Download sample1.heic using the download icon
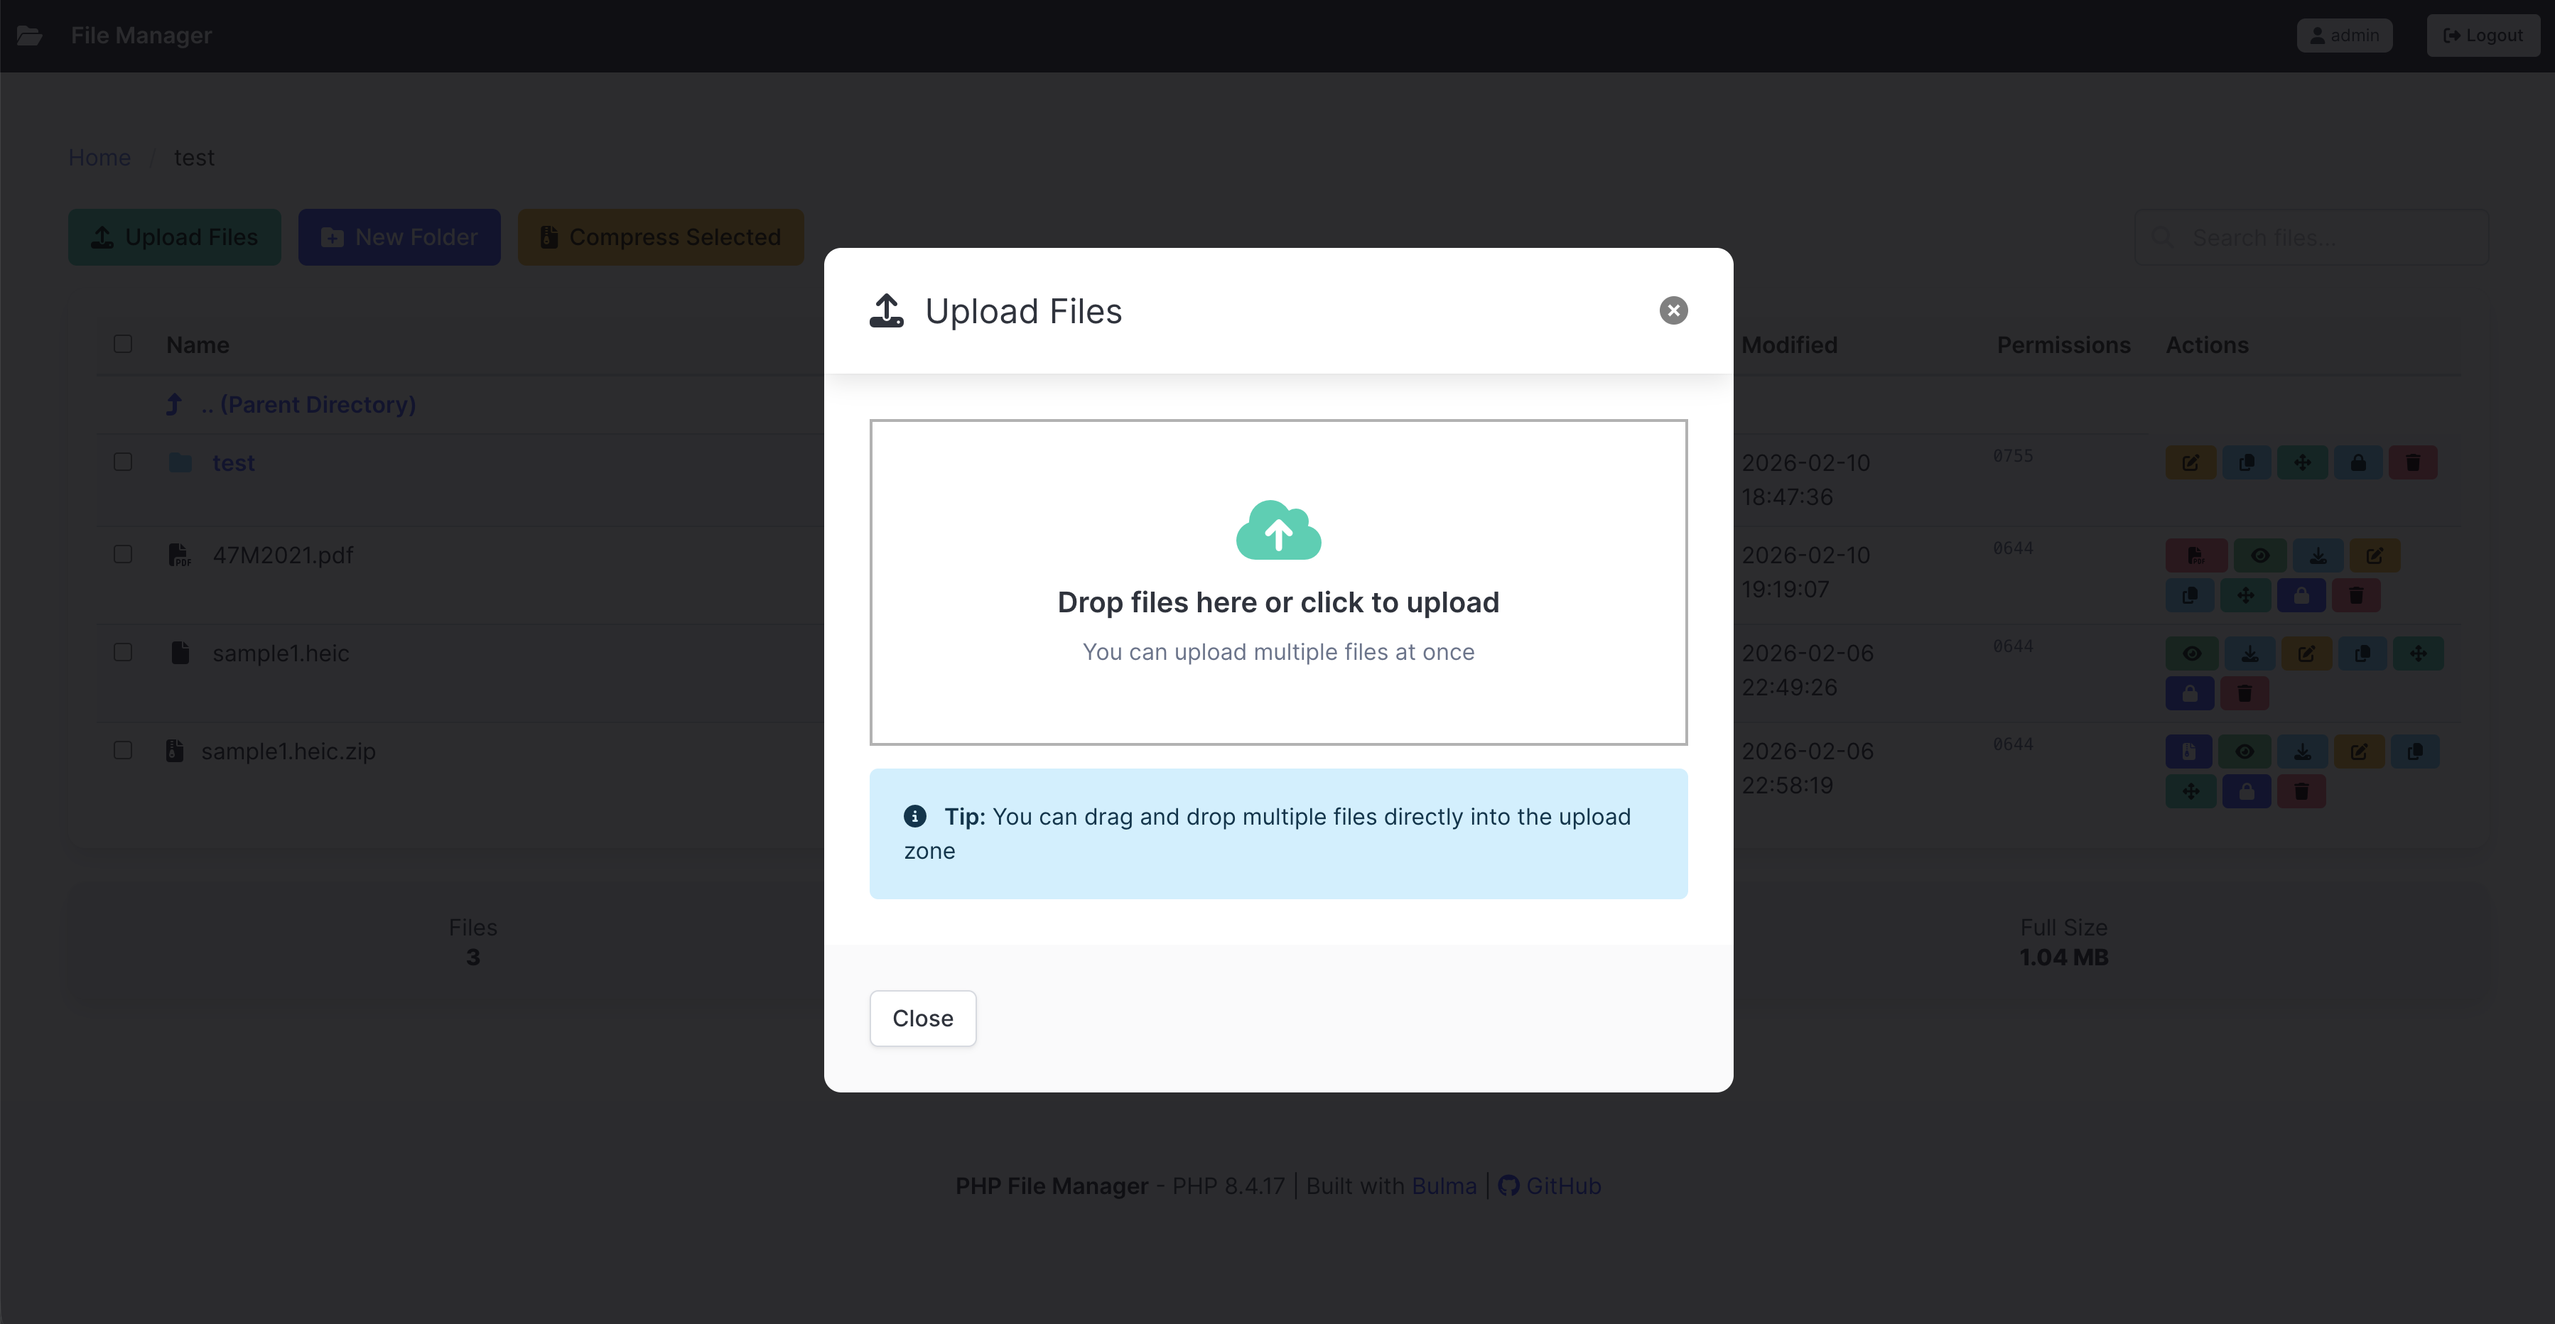 coord(2249,653)
